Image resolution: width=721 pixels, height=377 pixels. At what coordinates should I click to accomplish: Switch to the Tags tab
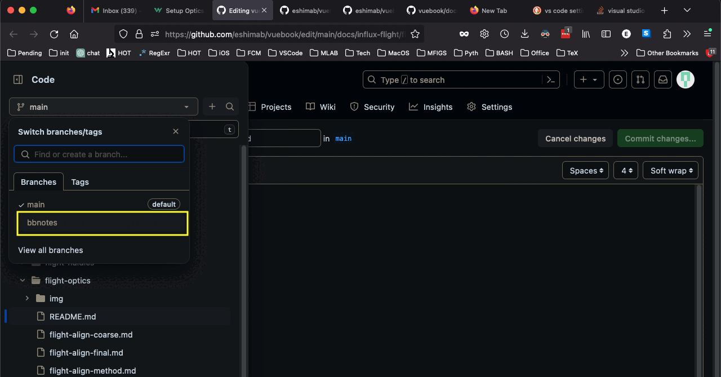[80, 182]
